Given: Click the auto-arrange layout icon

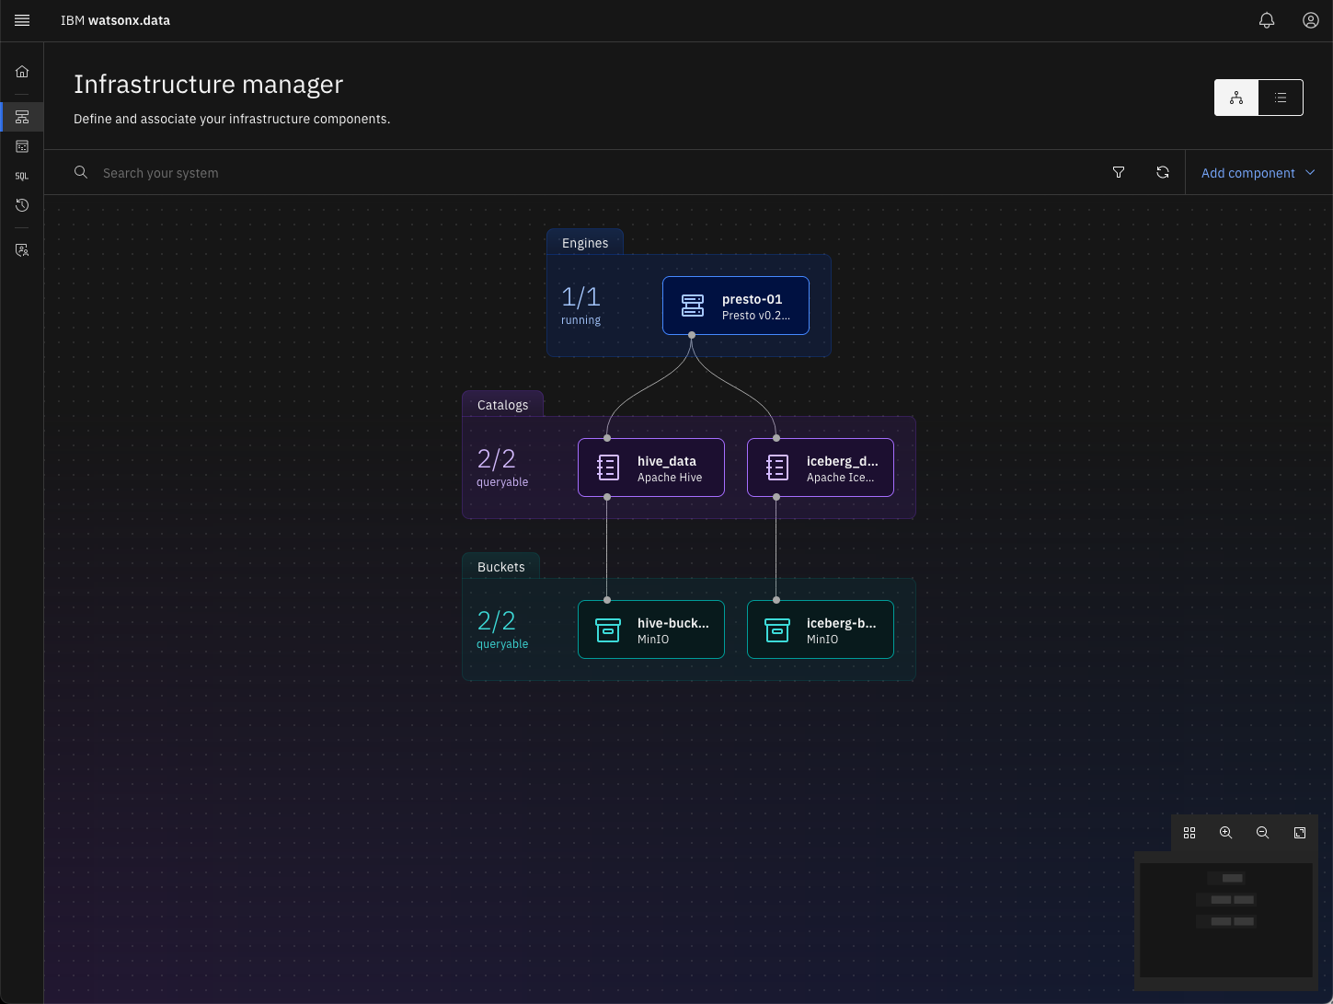Looking at the screenshot, I should pos(1189,833).
